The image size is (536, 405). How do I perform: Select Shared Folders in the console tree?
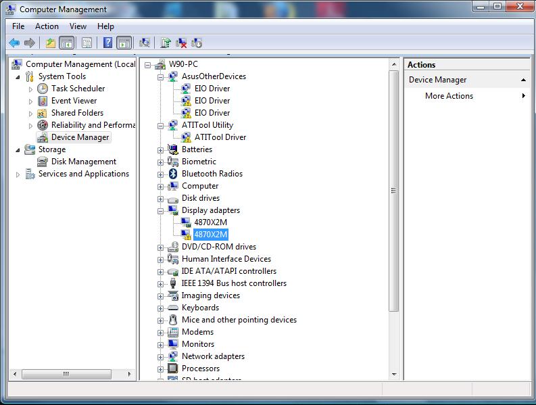point(77,113)
